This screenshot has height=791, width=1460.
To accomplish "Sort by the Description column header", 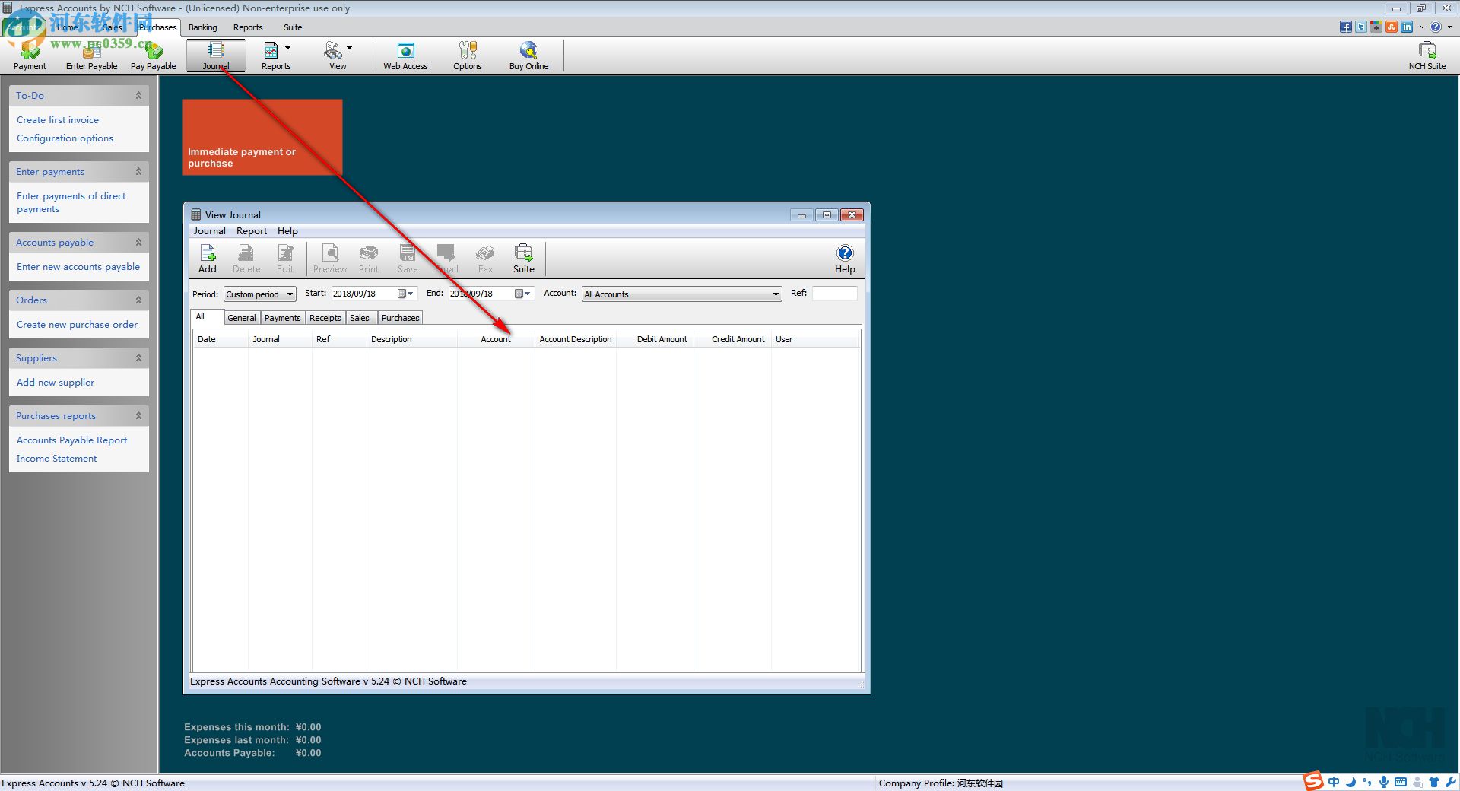I will pos(412,339).
